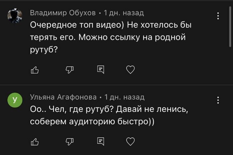Viewport: 233px width, 155px height.
Task: Open Владимир Обухов's channel name link
Action: click(x=63, y=13)
